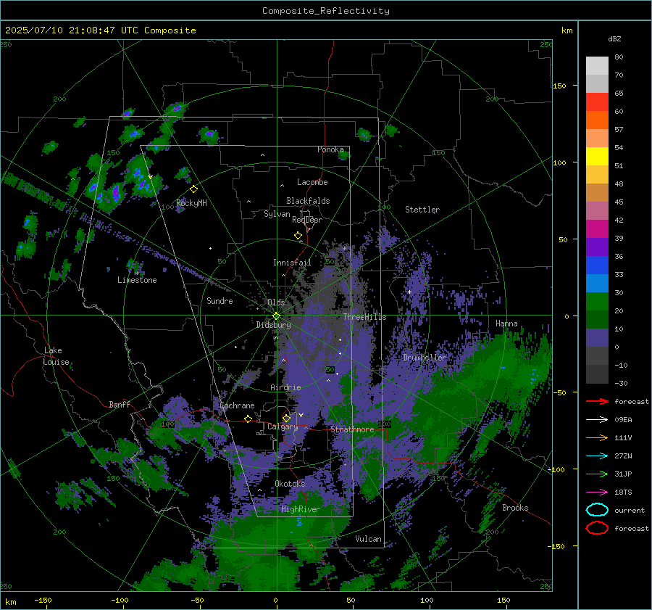Click the RedDeer label

pos(307,220)
